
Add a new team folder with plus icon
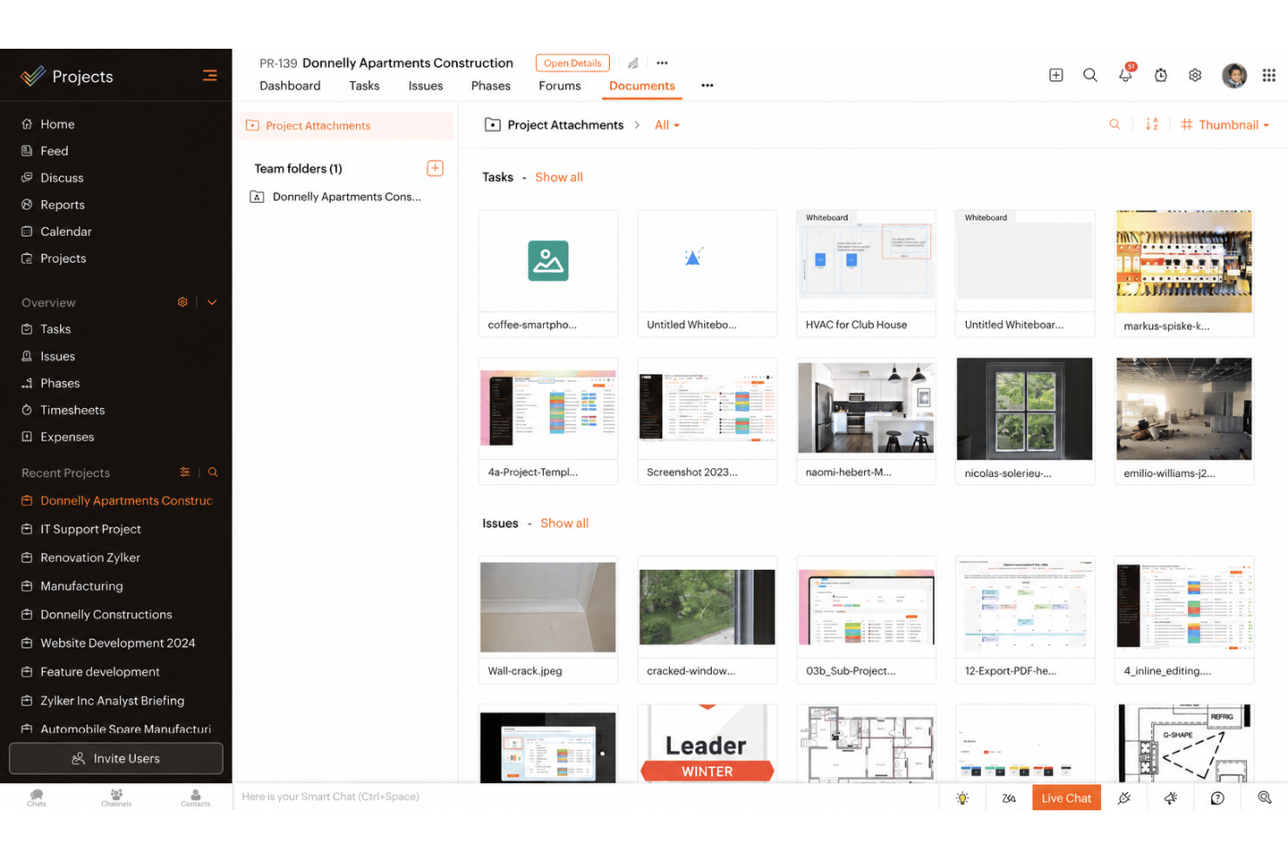click(x=435, y=168)
